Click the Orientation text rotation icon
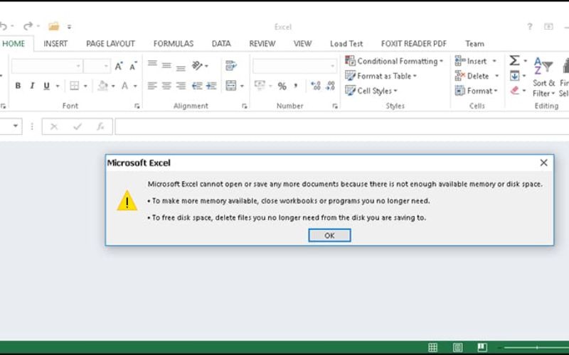Image resolution: width=569 pixels, height=355 pixels. point(198,65)
